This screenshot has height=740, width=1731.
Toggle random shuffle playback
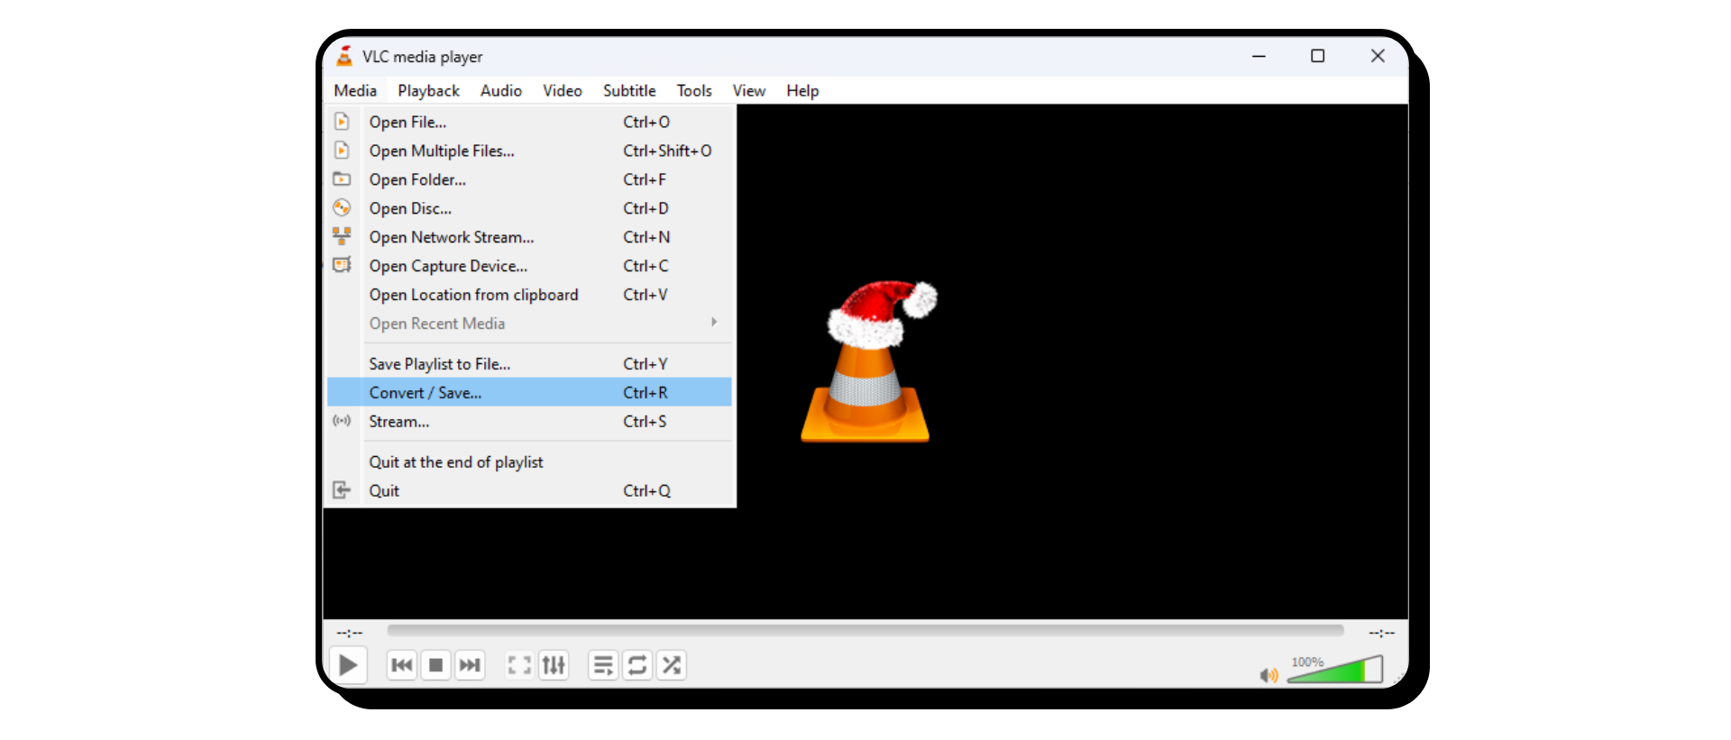point(672,665)
